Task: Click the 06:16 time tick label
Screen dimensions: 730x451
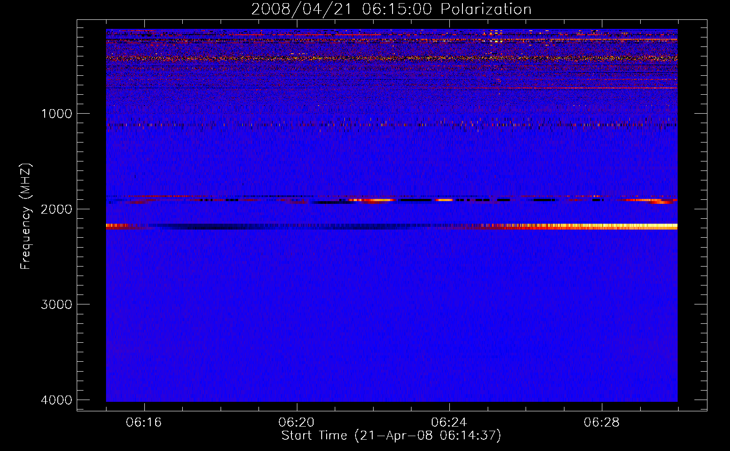Action: pyautogui.click(x=144, y=423)
